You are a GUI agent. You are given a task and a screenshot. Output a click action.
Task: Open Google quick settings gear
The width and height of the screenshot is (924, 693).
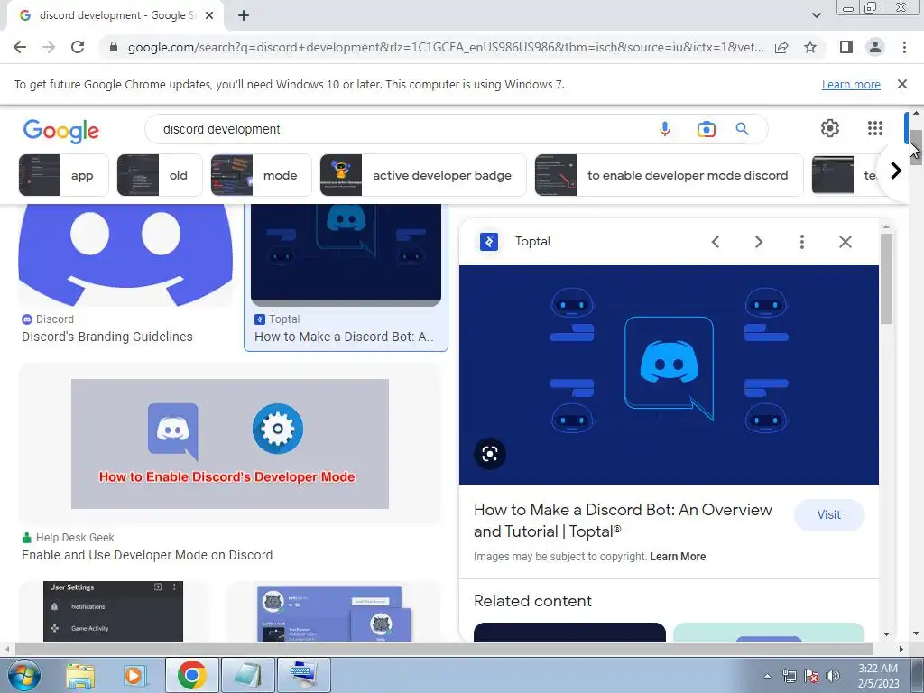(x=830, y=128)
